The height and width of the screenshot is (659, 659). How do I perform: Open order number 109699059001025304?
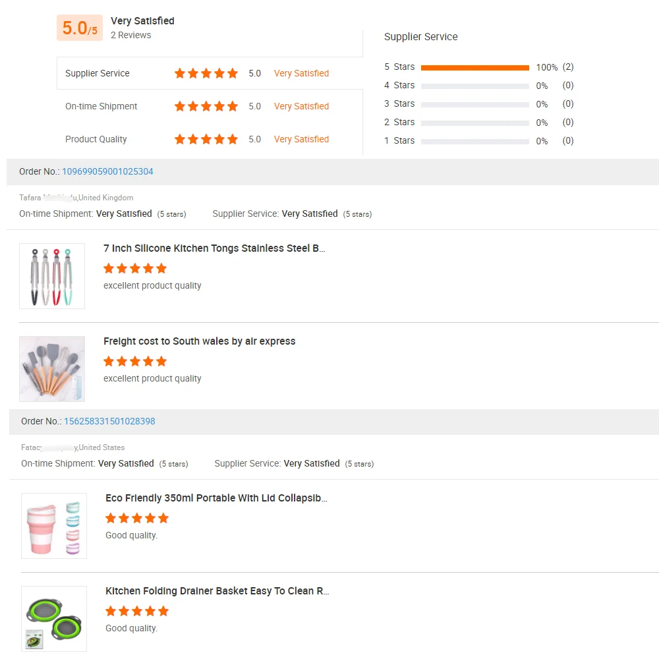[x=107, y=171]
